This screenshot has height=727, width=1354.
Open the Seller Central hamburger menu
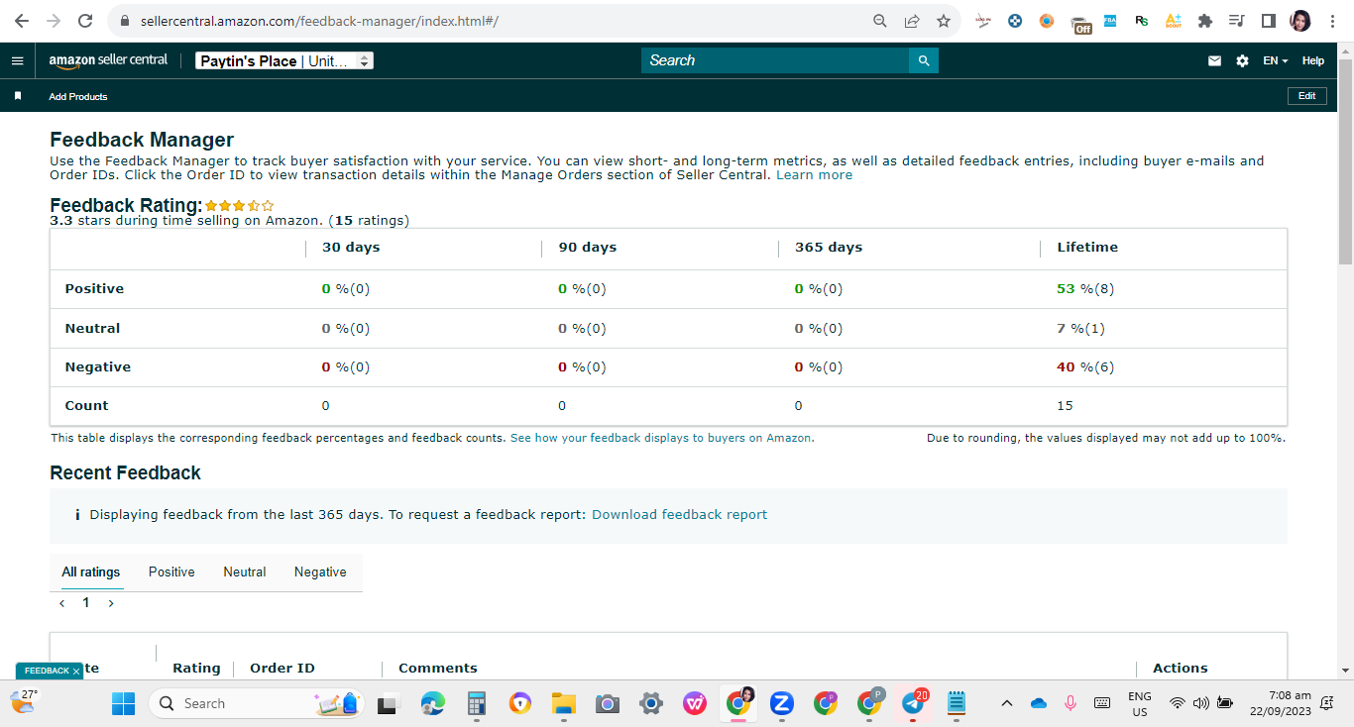[x=17, y=60]
